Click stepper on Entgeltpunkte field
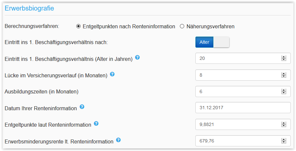 coord(284,124)
